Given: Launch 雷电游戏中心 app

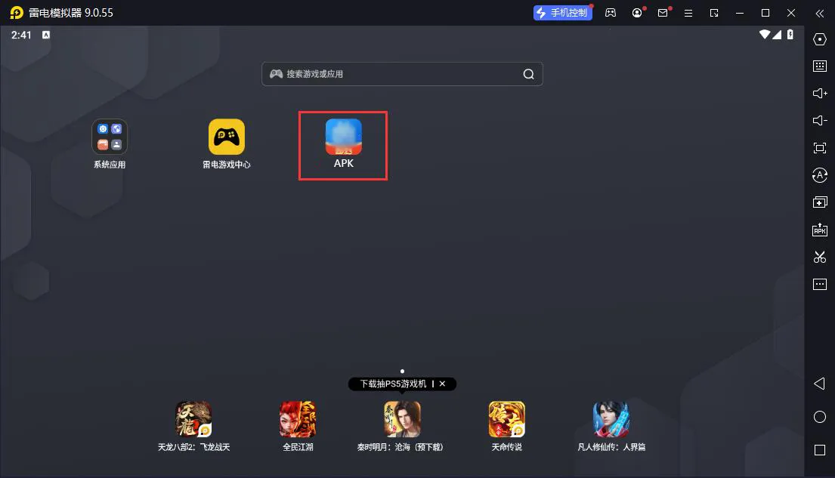Looking at the screenshot, I should (227, 137).
